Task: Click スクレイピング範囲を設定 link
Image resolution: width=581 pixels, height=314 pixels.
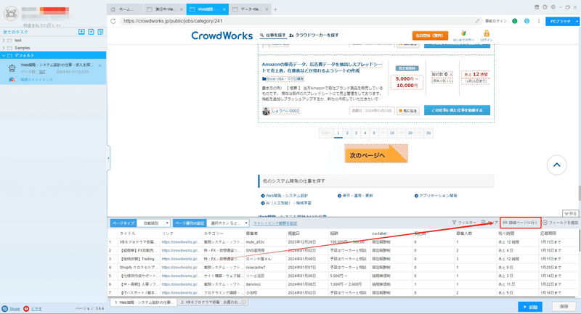Action: pyautogui.click(x=275, y=223)
